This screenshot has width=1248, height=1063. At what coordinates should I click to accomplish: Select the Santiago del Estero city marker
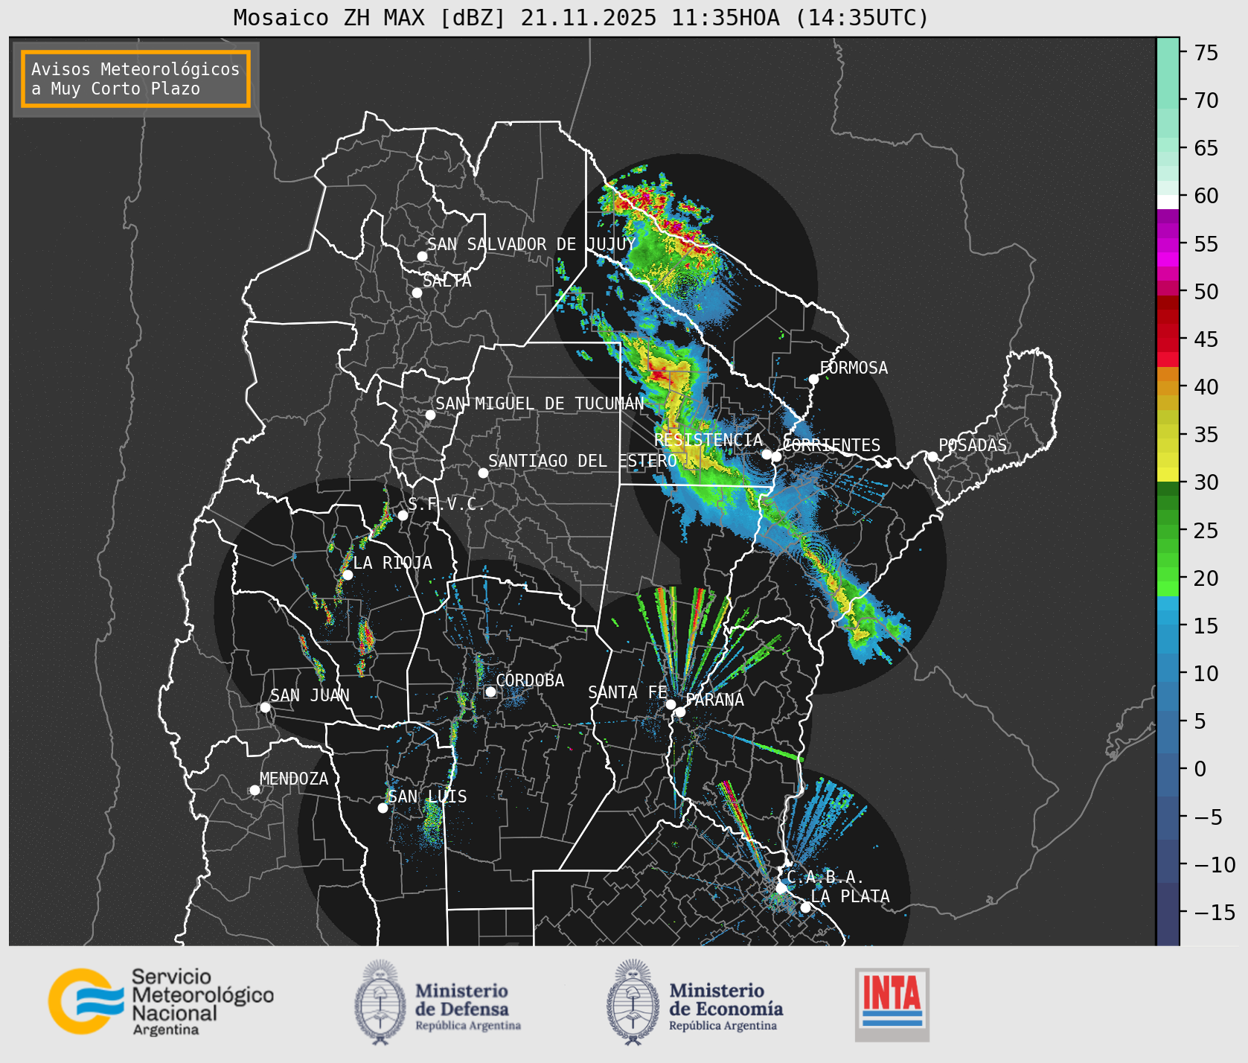(483, 473)
